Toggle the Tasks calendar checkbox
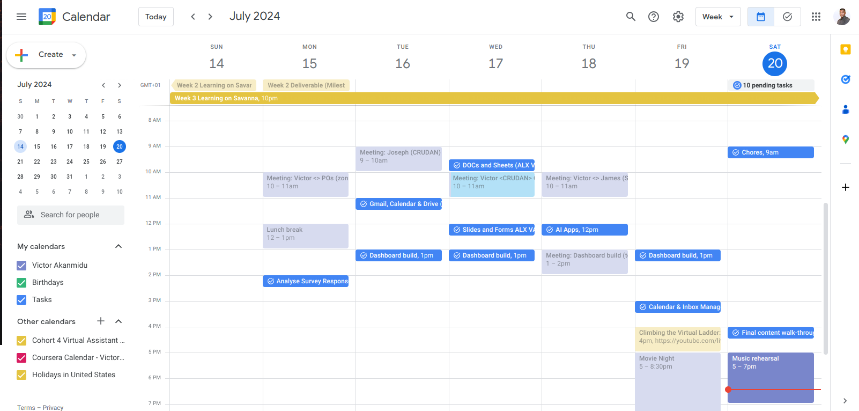This screenshot has height=411, width=859. pos(21,300)
